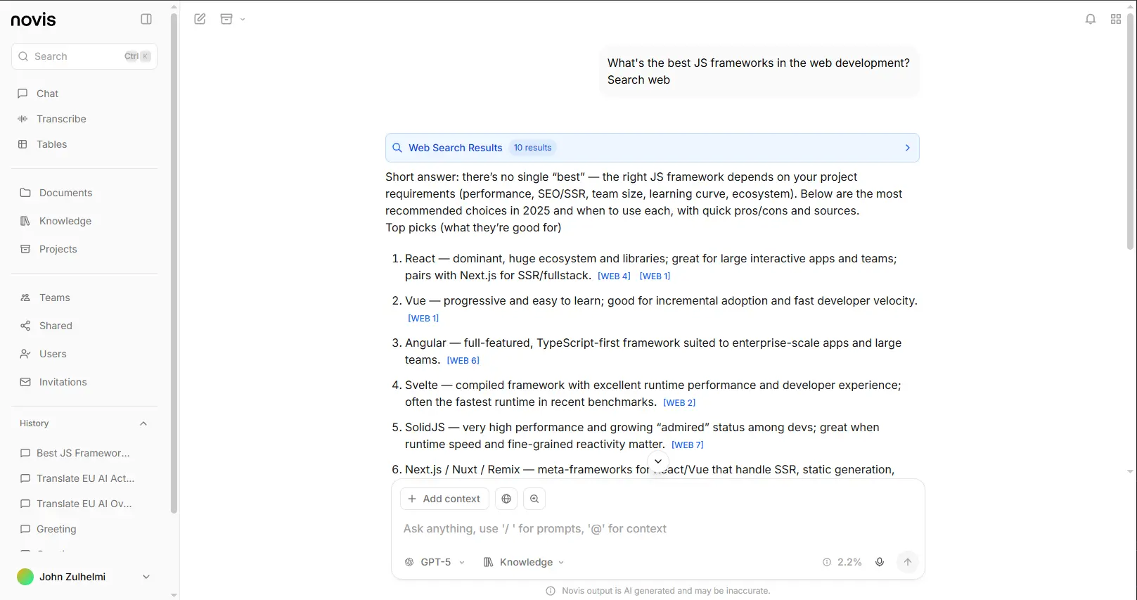
Task: Click the scroll-to-bottom arrow button
Action: click(x=658, y=461)
